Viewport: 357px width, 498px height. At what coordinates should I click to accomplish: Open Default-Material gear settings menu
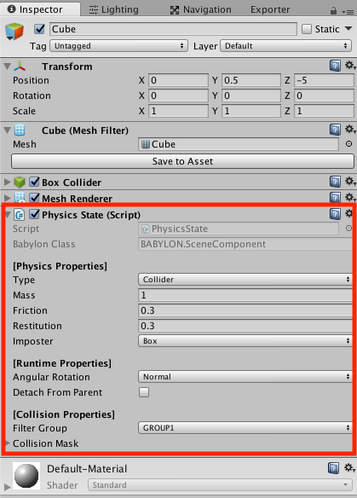(x=350, y=467)
